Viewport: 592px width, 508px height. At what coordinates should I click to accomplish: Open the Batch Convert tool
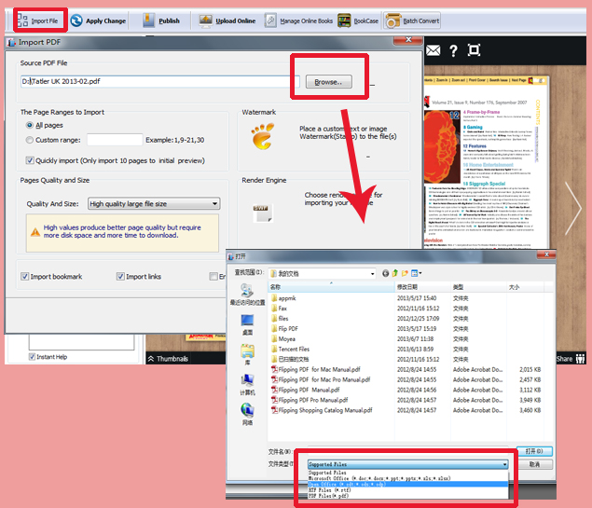(412, 21)
